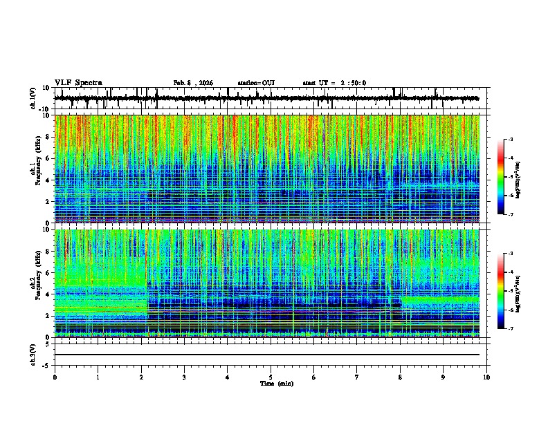Click time axis tick label "0"
The image size is (548, 423).
(55, 377)
